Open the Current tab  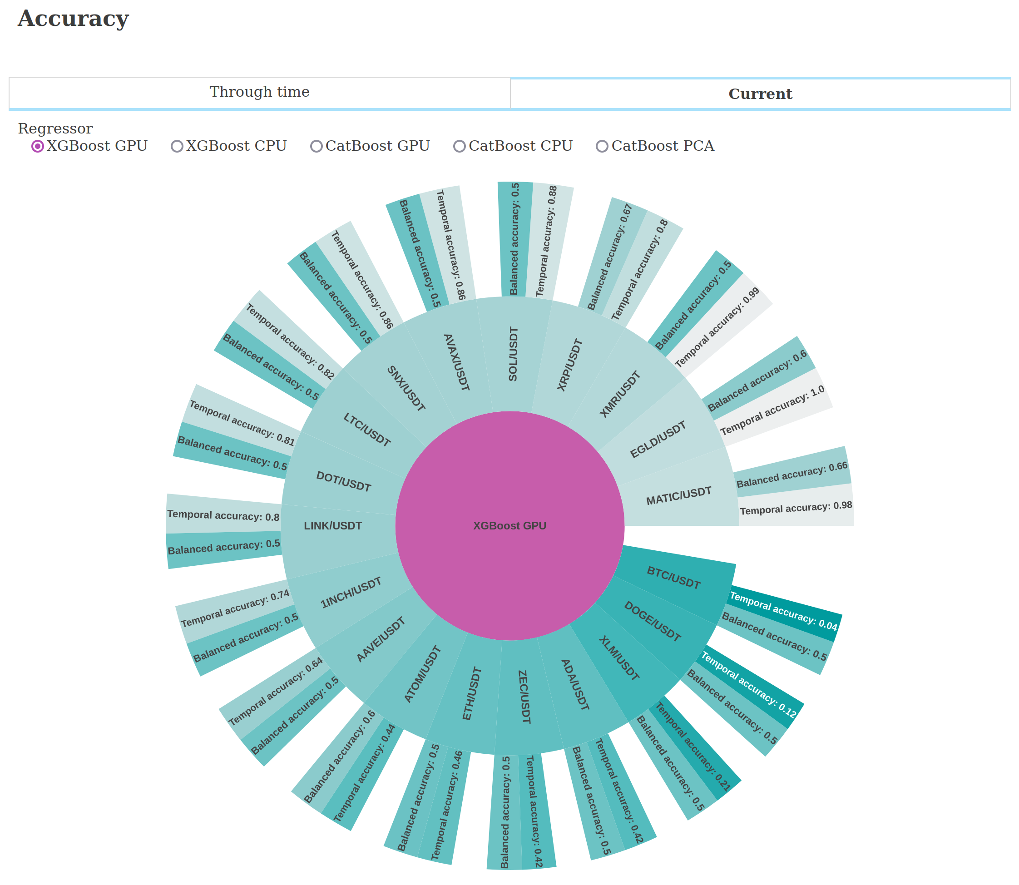(760, 94)
